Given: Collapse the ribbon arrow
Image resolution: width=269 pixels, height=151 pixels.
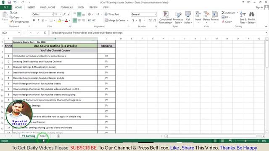Looking at the screenshot, I should (x=266, y=26).
